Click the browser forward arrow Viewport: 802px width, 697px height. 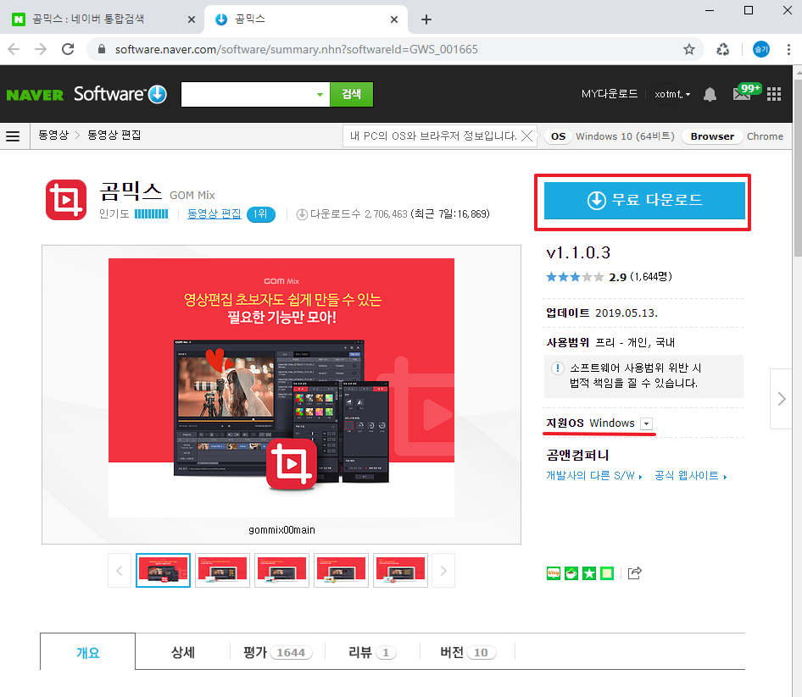point(41,49)
